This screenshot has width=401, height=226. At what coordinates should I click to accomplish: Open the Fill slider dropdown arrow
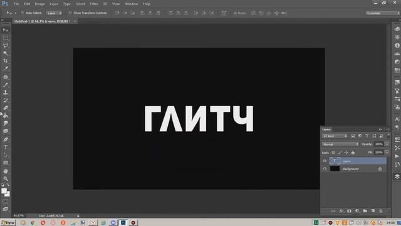387,153
